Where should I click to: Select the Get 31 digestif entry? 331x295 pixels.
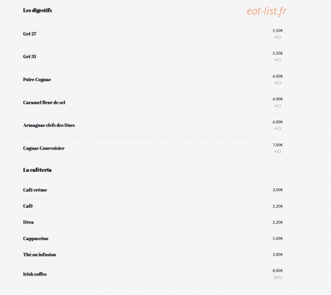coord(29,57)
